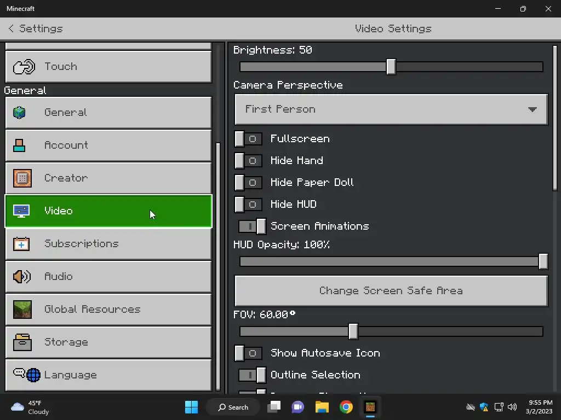Click the General globe block icon

coord(19,113)
